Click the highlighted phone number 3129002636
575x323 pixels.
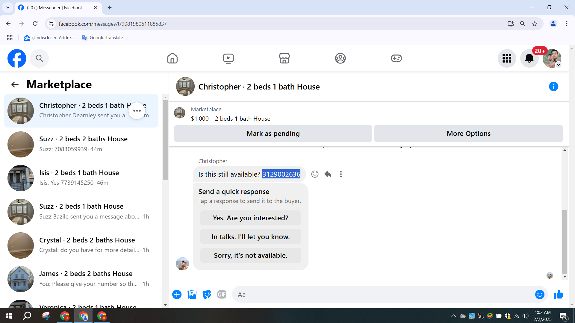[x=281, y=174]
